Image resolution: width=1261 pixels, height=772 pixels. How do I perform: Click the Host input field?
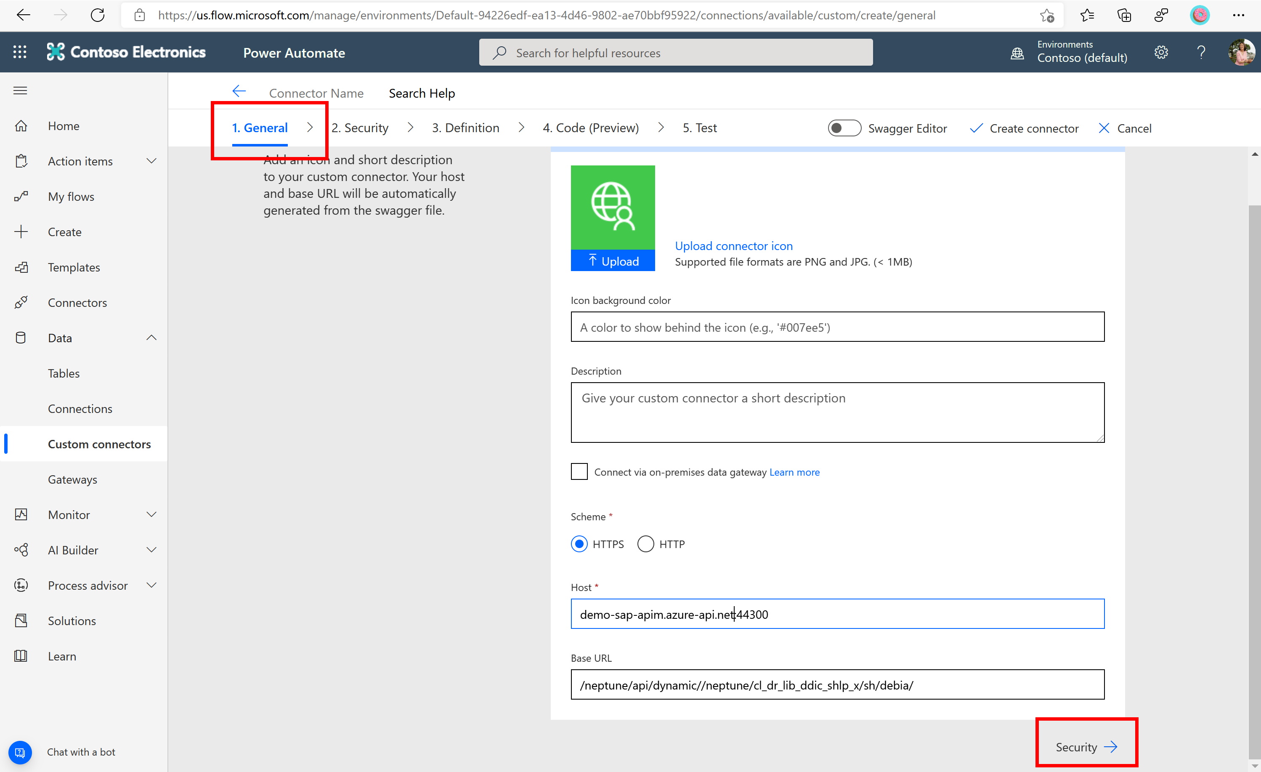point(837,614)
